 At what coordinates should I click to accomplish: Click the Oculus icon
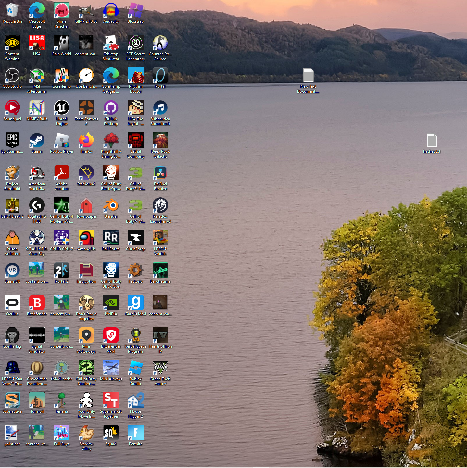click(12, 303)
